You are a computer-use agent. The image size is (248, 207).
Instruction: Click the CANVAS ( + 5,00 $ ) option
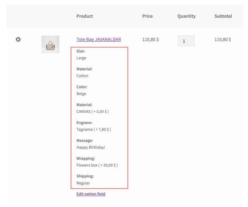tap(93, 112)
